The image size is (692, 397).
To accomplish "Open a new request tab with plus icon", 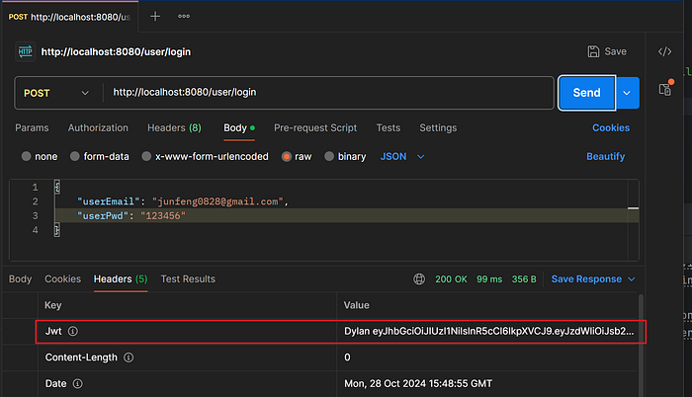I will click(155, 17).
